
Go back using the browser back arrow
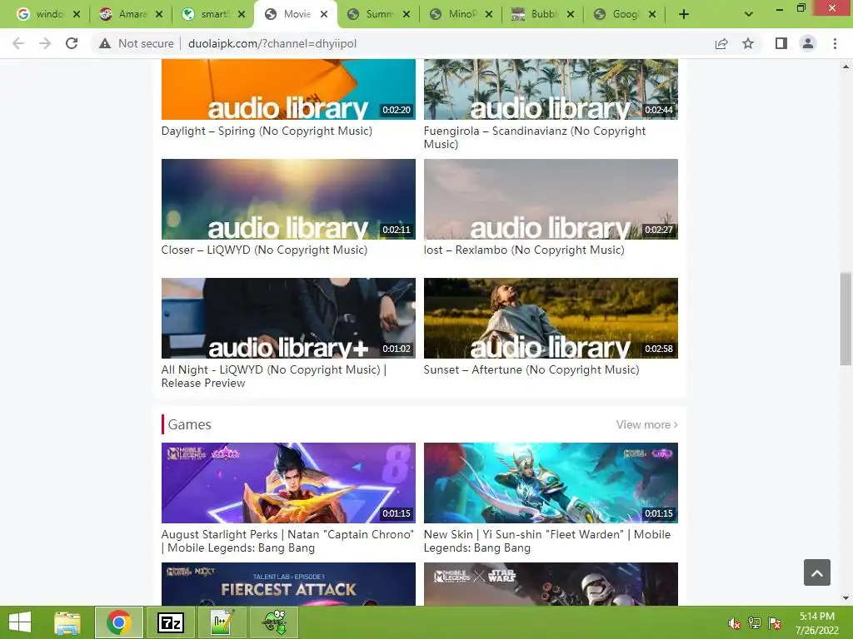pyautogui.click(x=18, y=43)
